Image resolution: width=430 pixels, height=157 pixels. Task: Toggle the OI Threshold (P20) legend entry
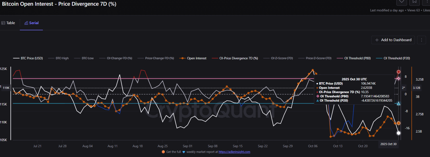point(393,58)
